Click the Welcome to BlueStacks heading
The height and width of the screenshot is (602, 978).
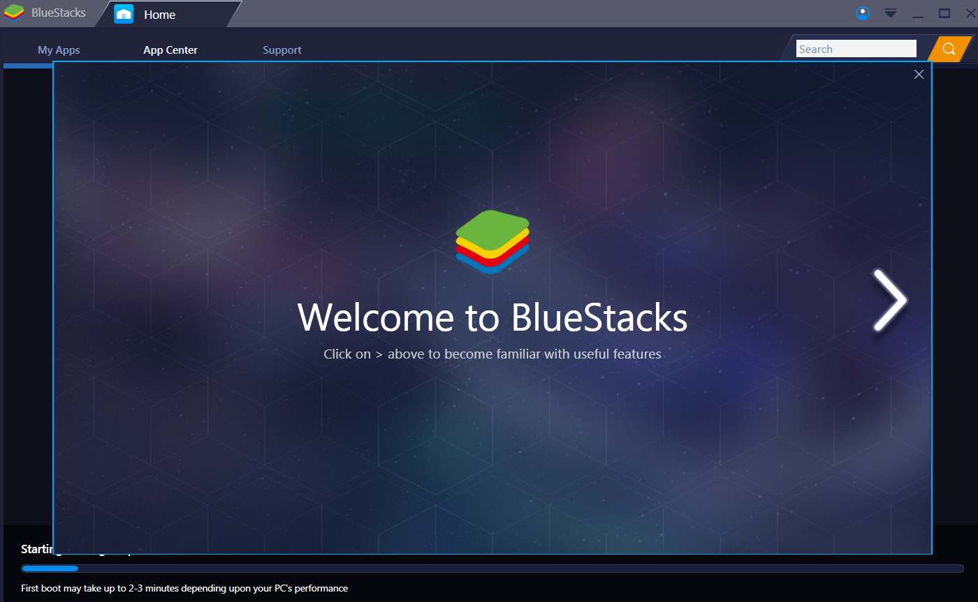pos(492,317)
